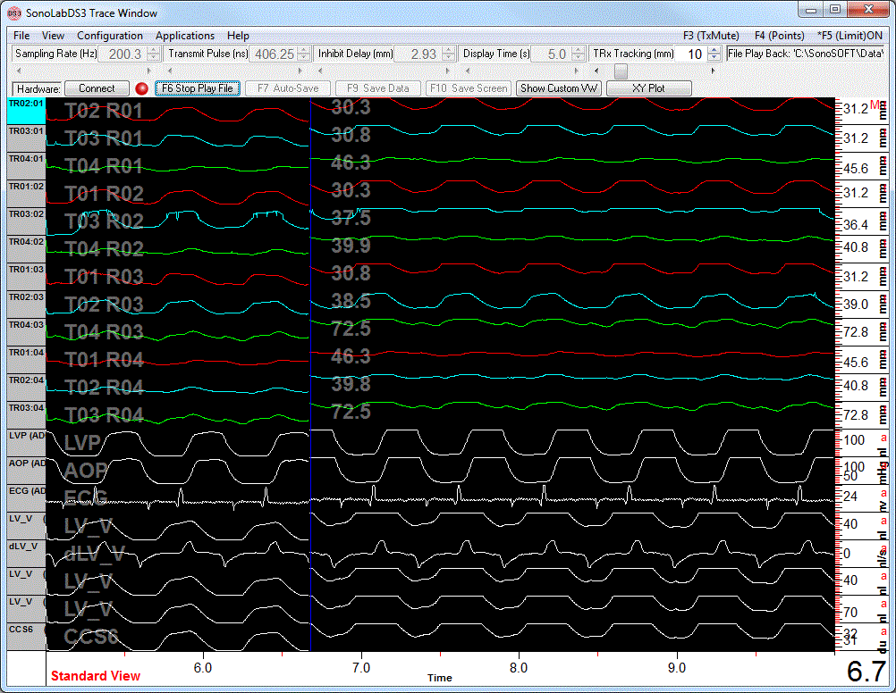Image resolution: width=896 pixels, height=693 pixels.
Task: Open the View menu
Action: pos(53,36)
